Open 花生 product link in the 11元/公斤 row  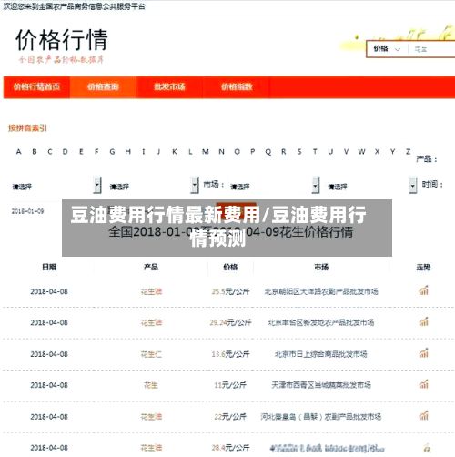pyautogui.click(x=151, y=385)
